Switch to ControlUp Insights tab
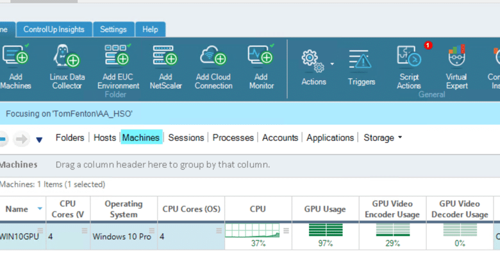The image size is (500, 253). pos(54,29)
